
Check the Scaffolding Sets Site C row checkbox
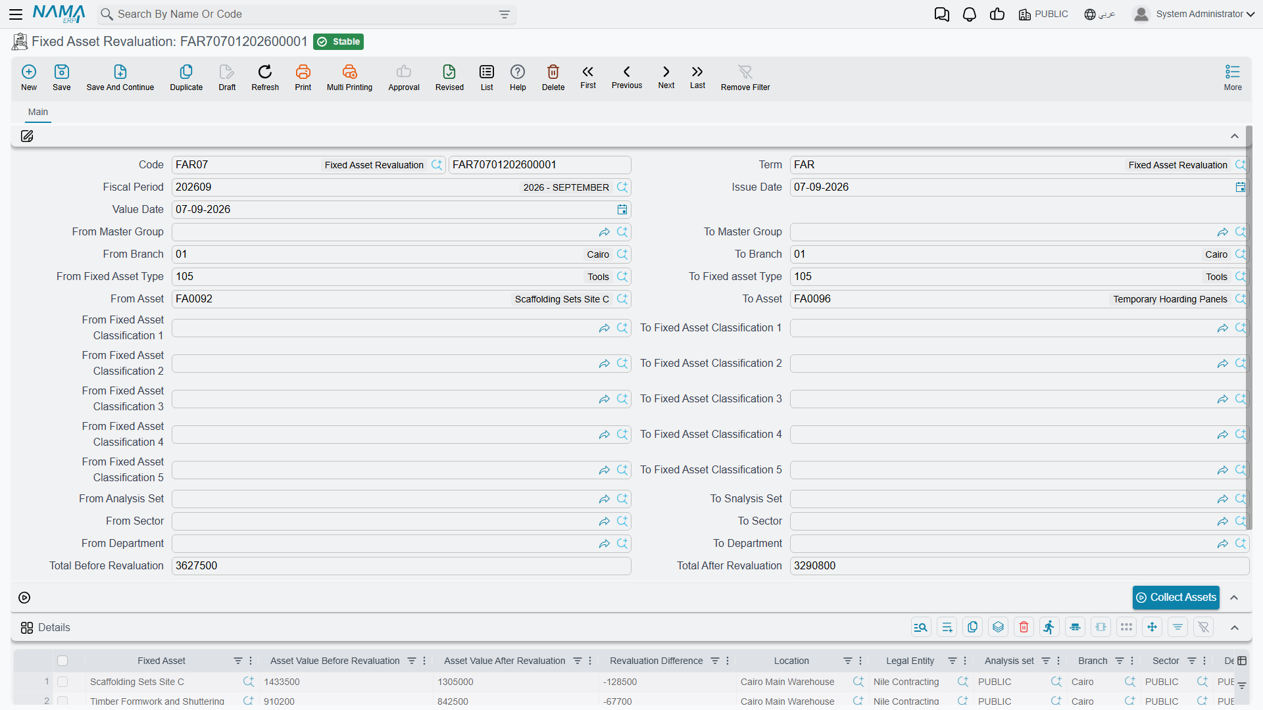click(x=62, y=682)
